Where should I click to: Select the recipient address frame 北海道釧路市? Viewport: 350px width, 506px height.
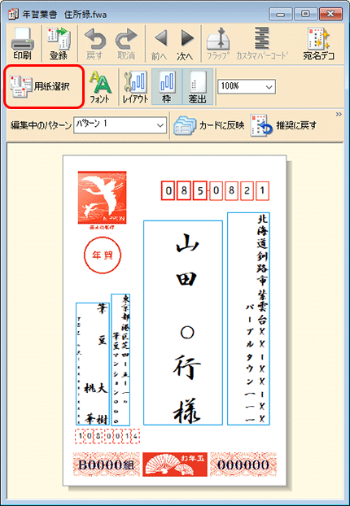click(x=248, y=319)
